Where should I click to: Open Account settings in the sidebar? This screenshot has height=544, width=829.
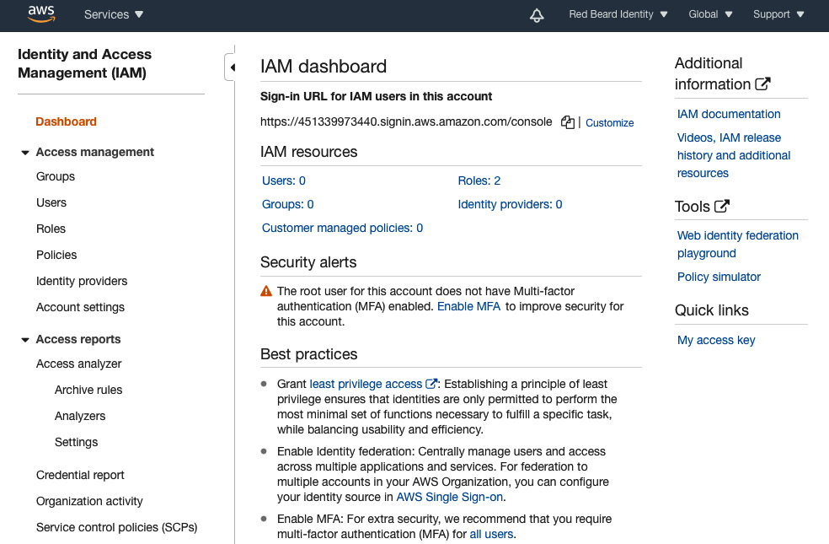pos(80,308)
